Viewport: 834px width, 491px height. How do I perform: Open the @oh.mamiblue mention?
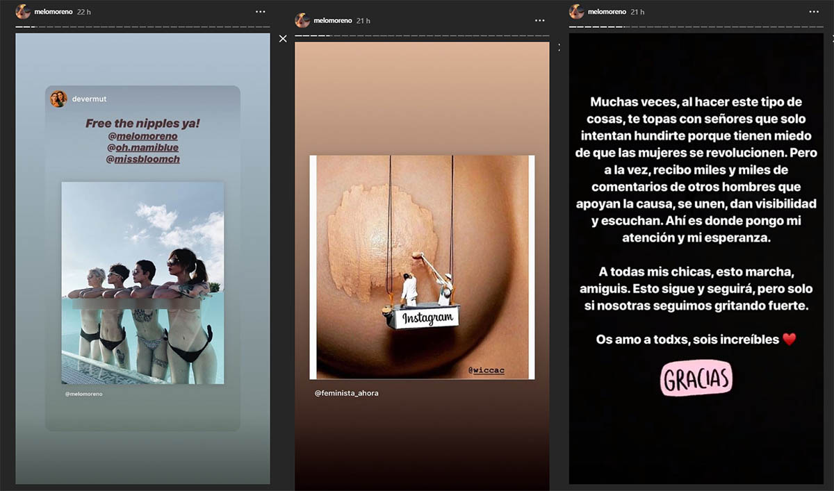(142, 147)
